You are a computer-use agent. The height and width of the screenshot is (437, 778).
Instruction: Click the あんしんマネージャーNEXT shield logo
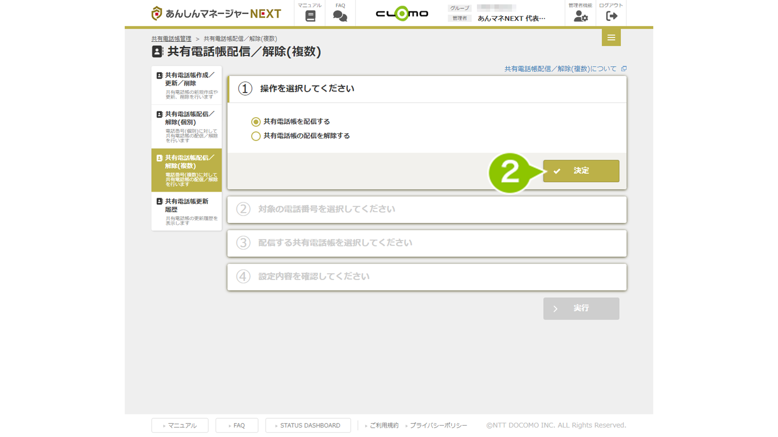157,14
